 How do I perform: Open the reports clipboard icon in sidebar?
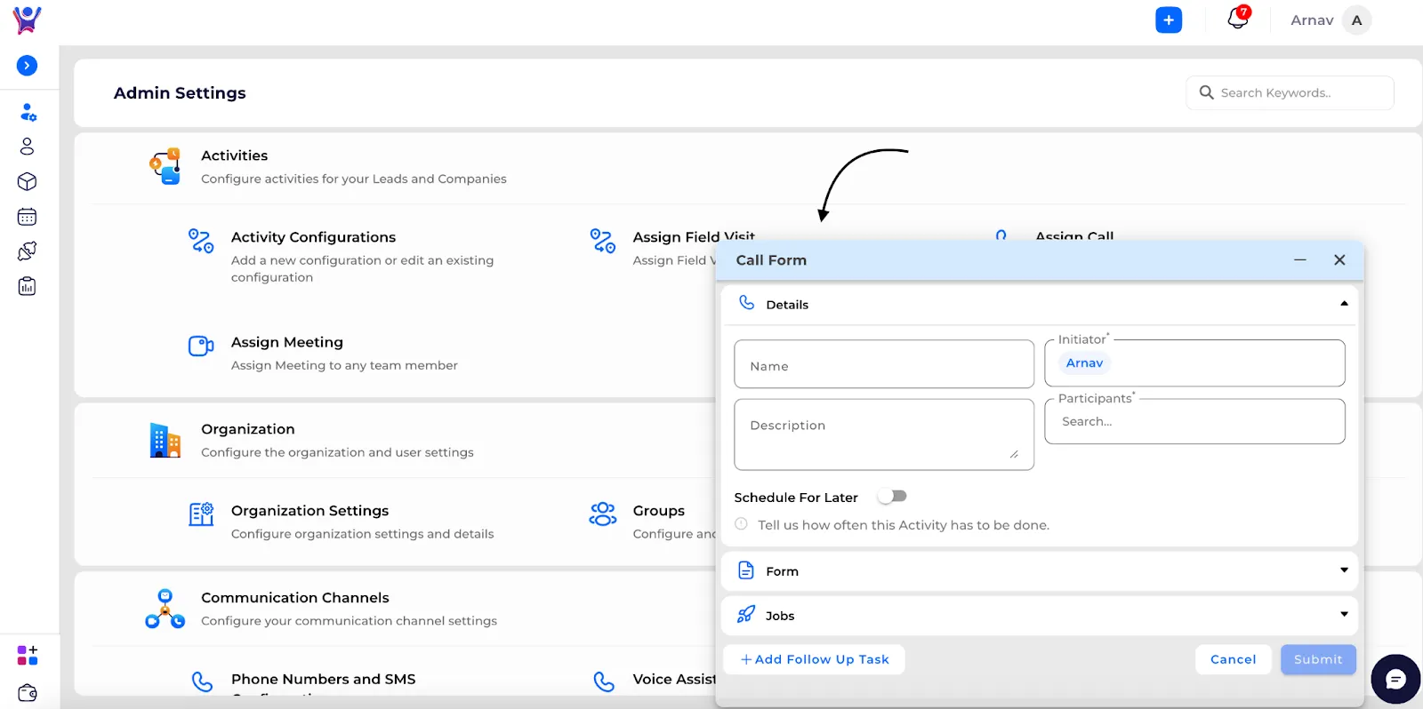coord(27,286)
